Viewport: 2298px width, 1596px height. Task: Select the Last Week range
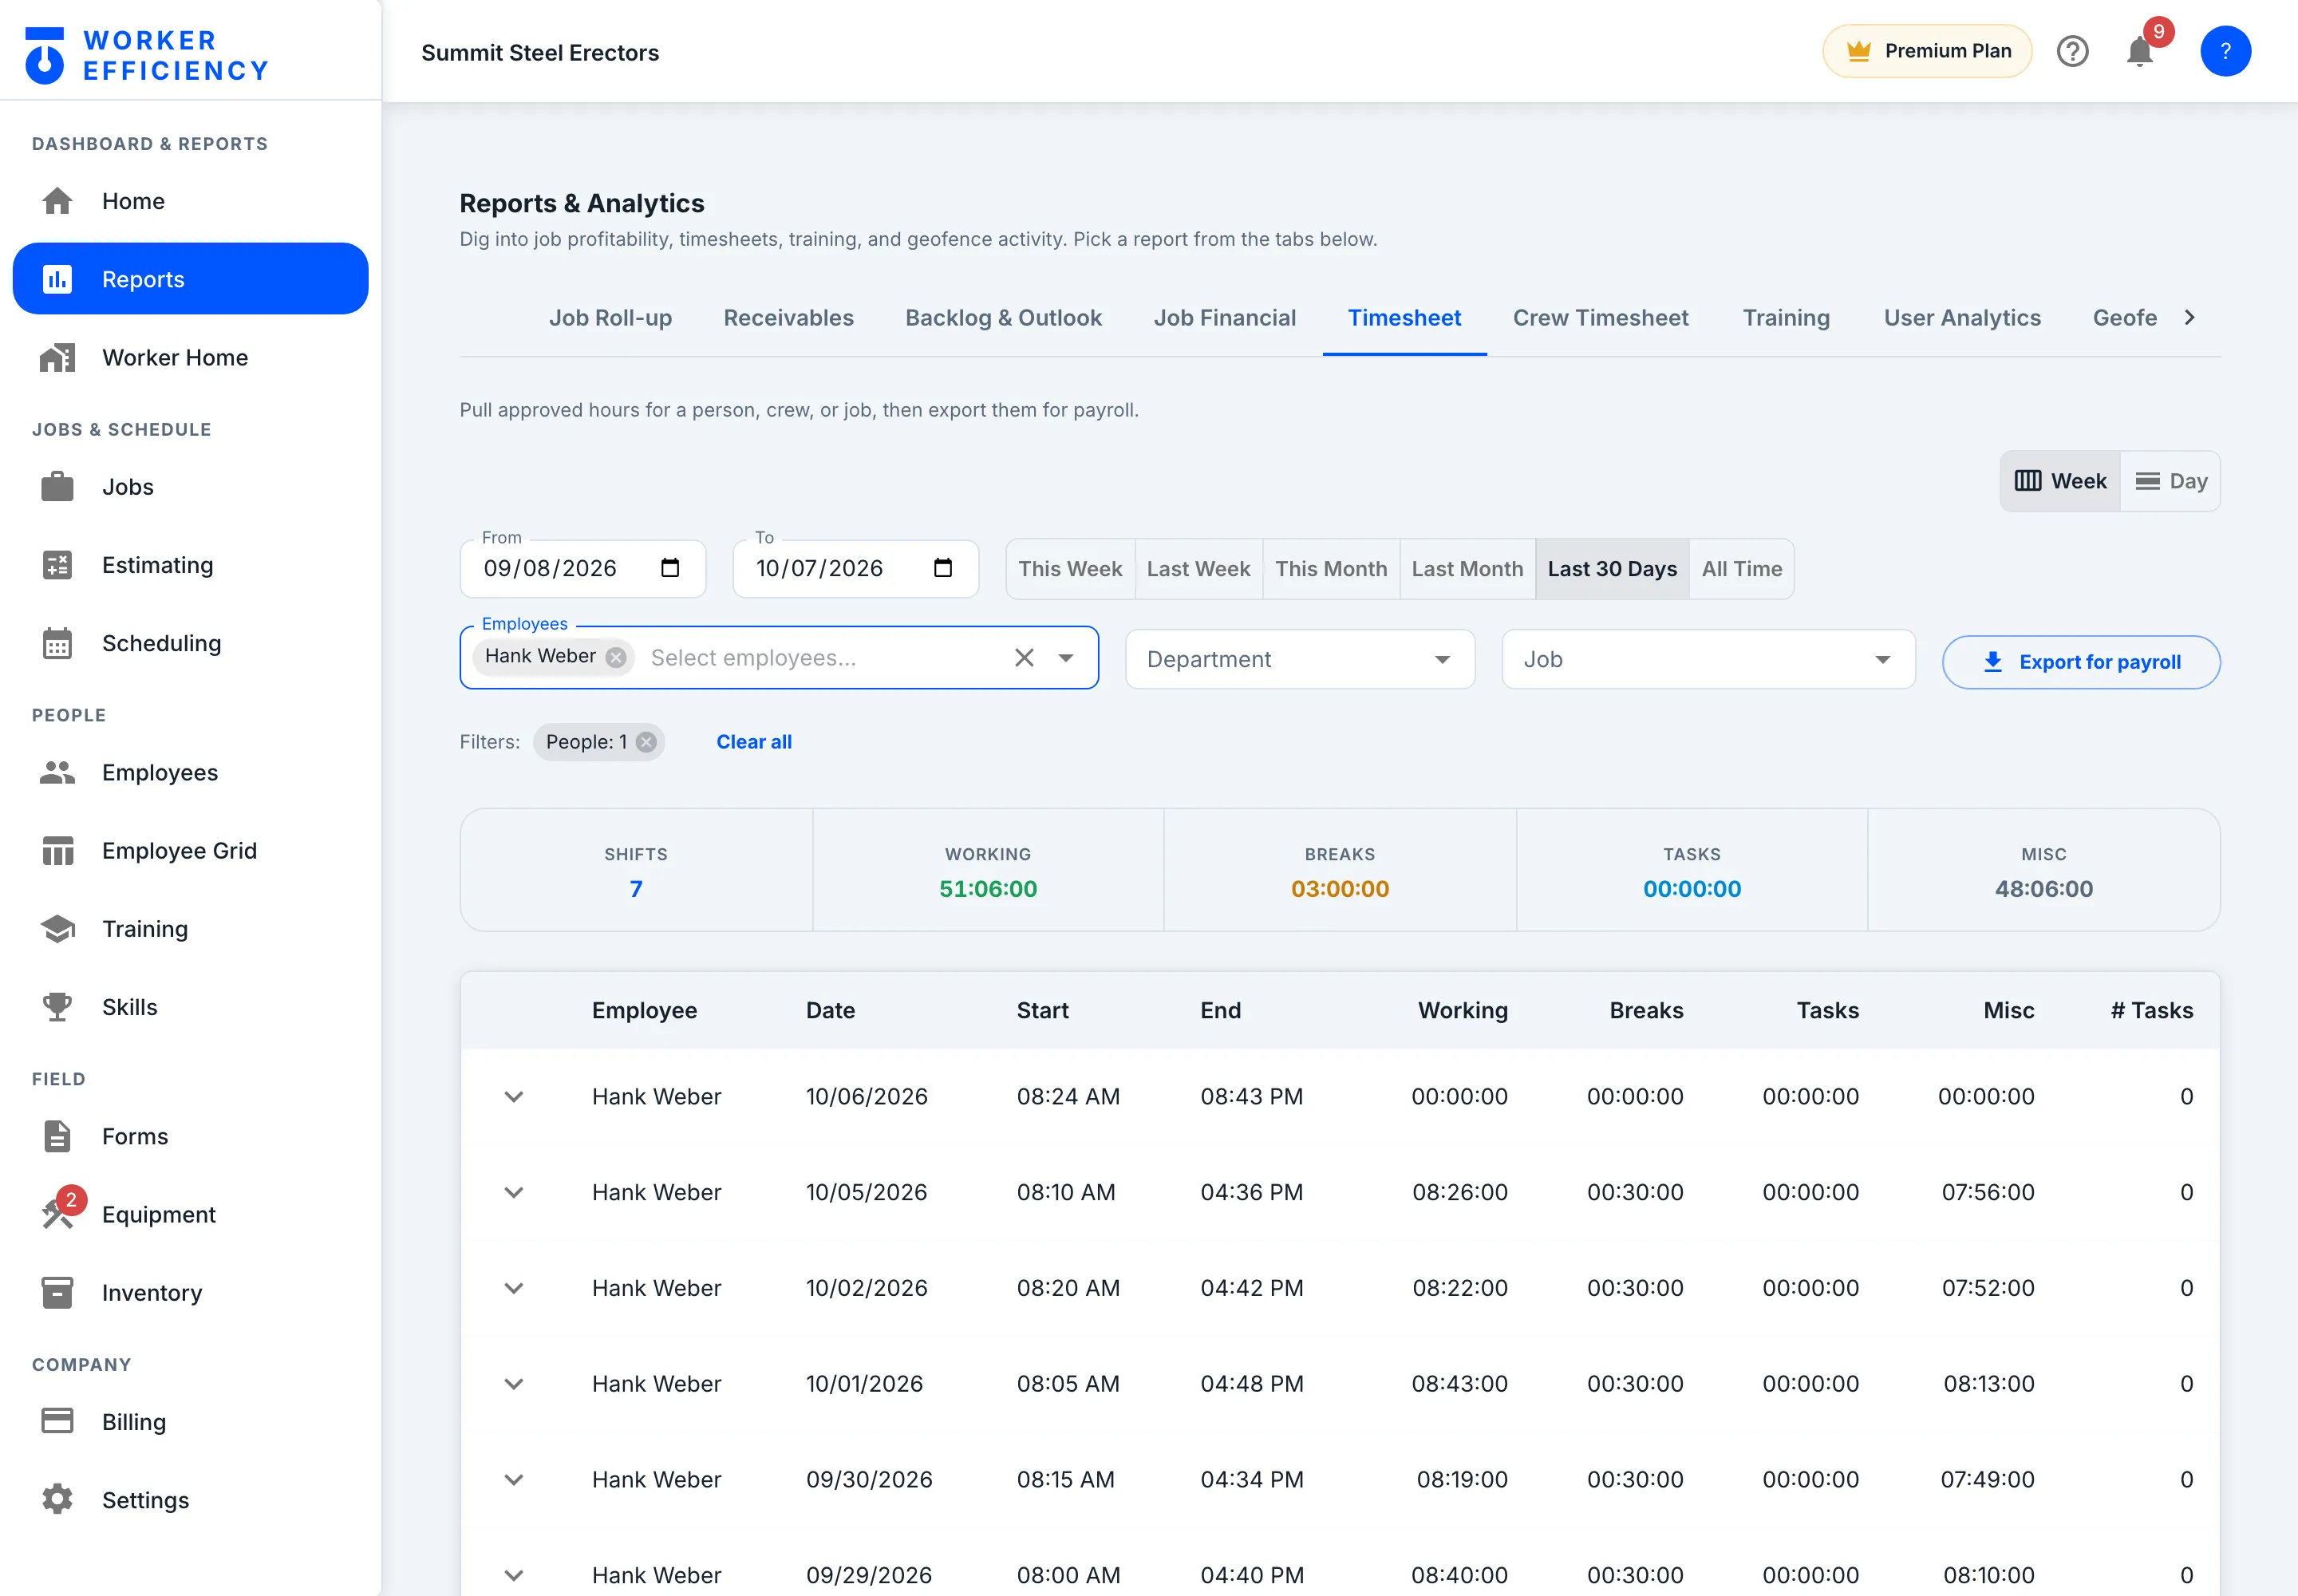point(1198,569)
